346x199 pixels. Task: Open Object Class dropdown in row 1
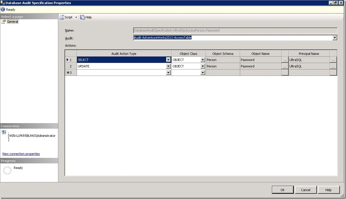pos(203,60)
